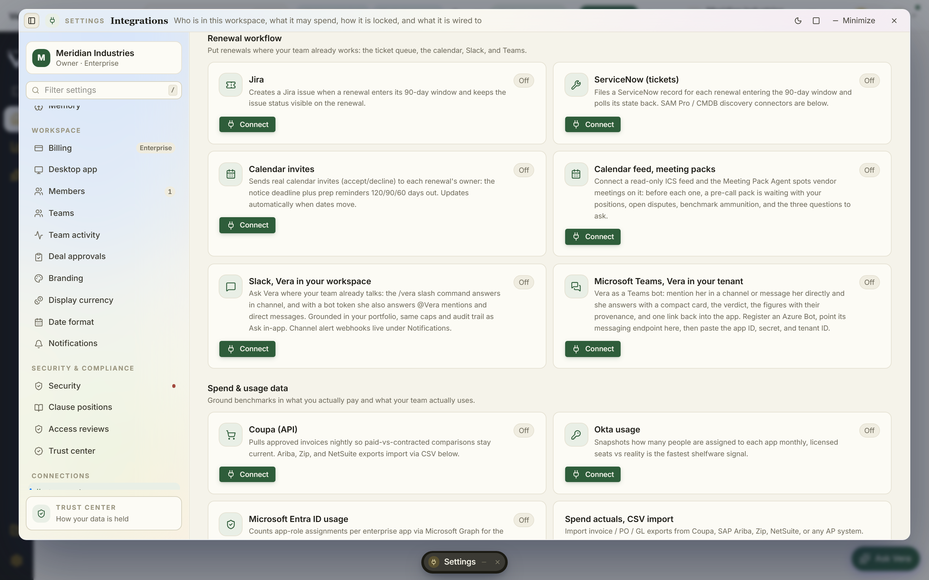
Task: Click the Clause positions book icon
Action: click(x=39, y=407)
